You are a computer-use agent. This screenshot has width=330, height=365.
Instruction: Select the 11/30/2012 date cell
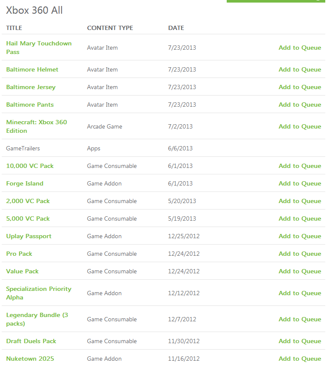tap(184, 341)
